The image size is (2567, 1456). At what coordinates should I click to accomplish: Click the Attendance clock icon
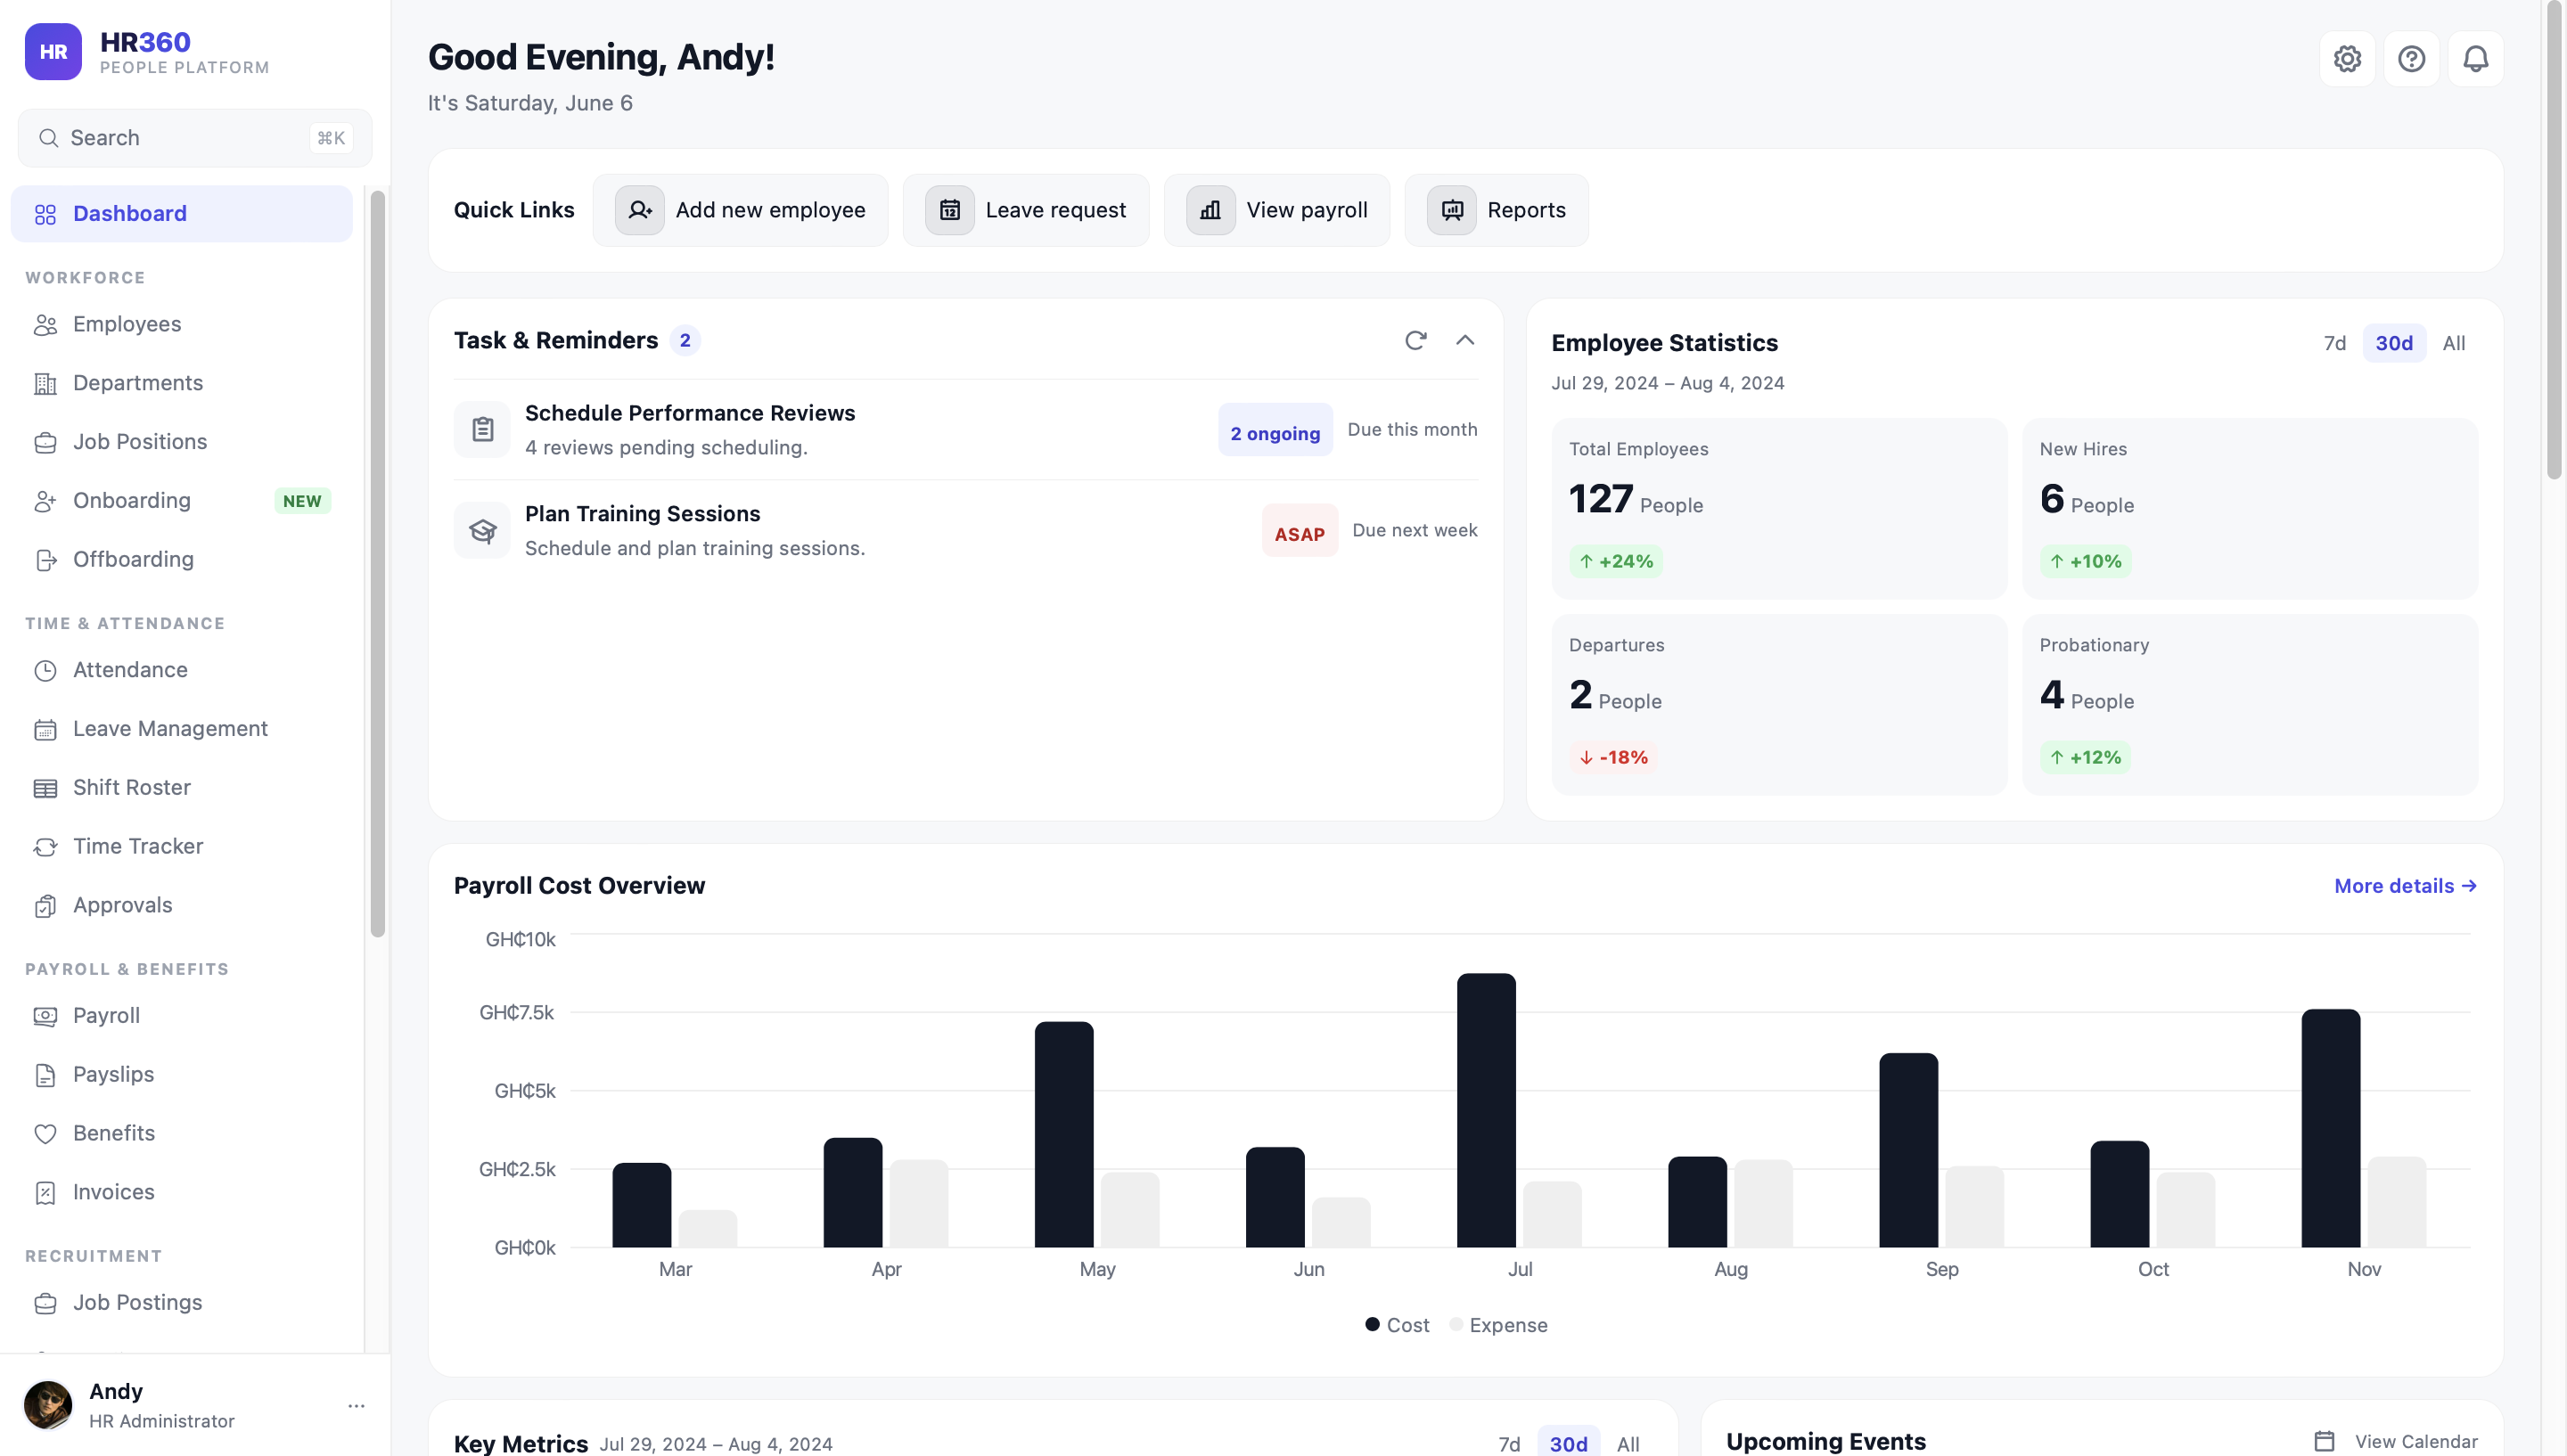coord(45,671)
